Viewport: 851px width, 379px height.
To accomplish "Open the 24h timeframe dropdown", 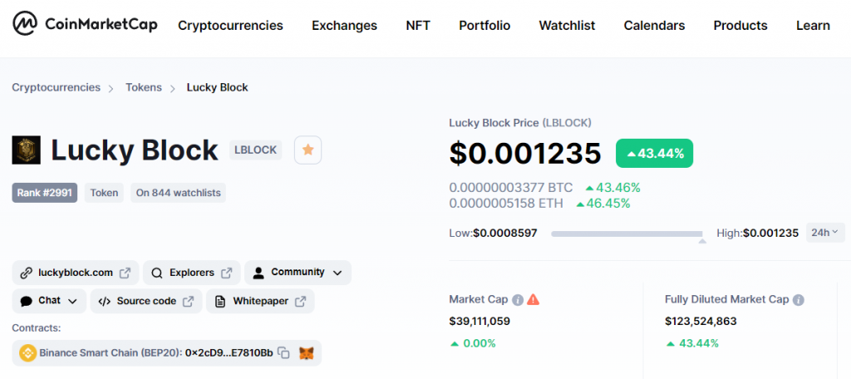I will tap(825, 233).
